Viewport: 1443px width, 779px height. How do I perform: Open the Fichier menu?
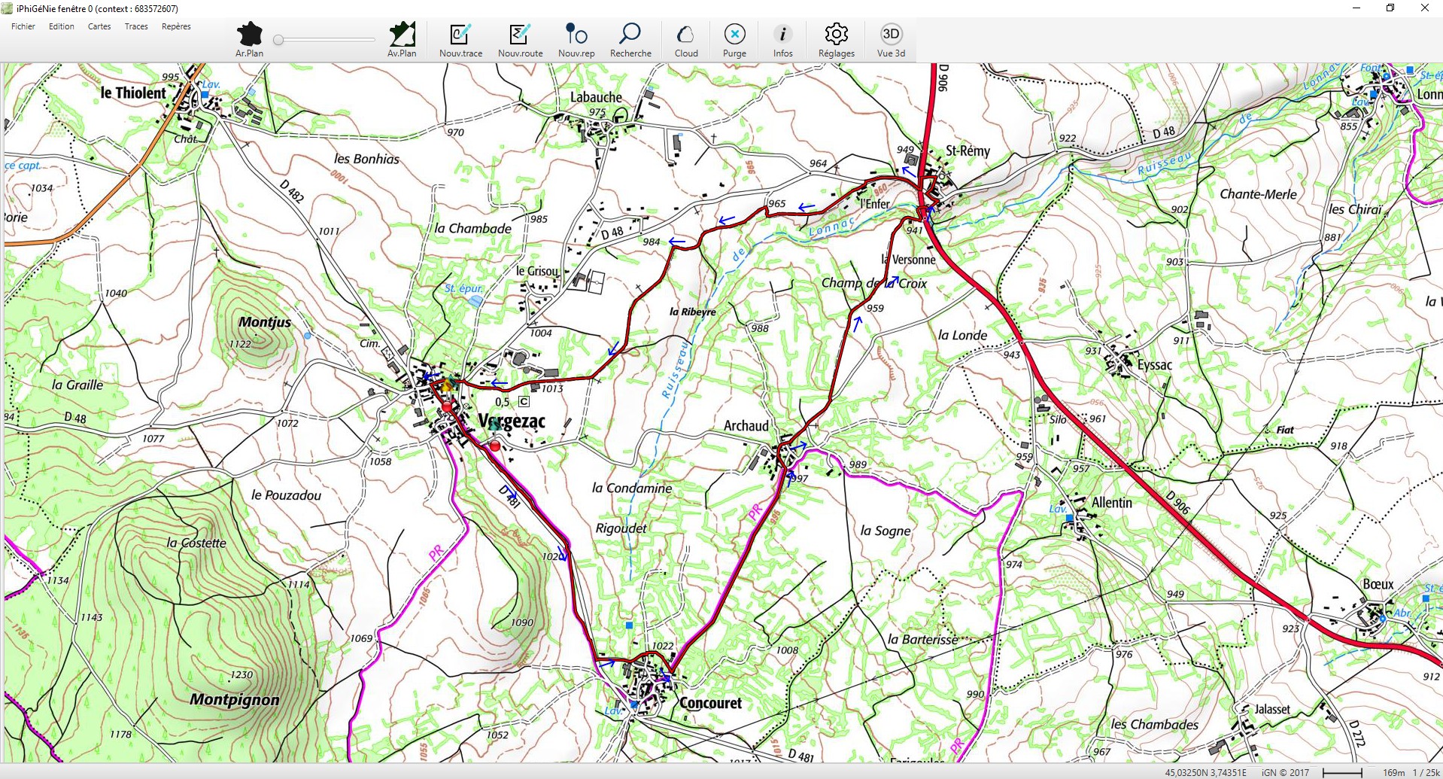[23, 26]
